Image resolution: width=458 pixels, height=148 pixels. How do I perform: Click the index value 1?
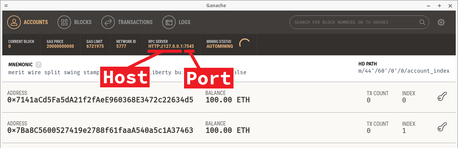(x=404, y=131)
